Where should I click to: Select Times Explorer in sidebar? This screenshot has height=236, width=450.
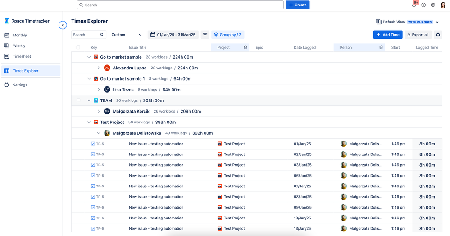[x=31, y=71]
